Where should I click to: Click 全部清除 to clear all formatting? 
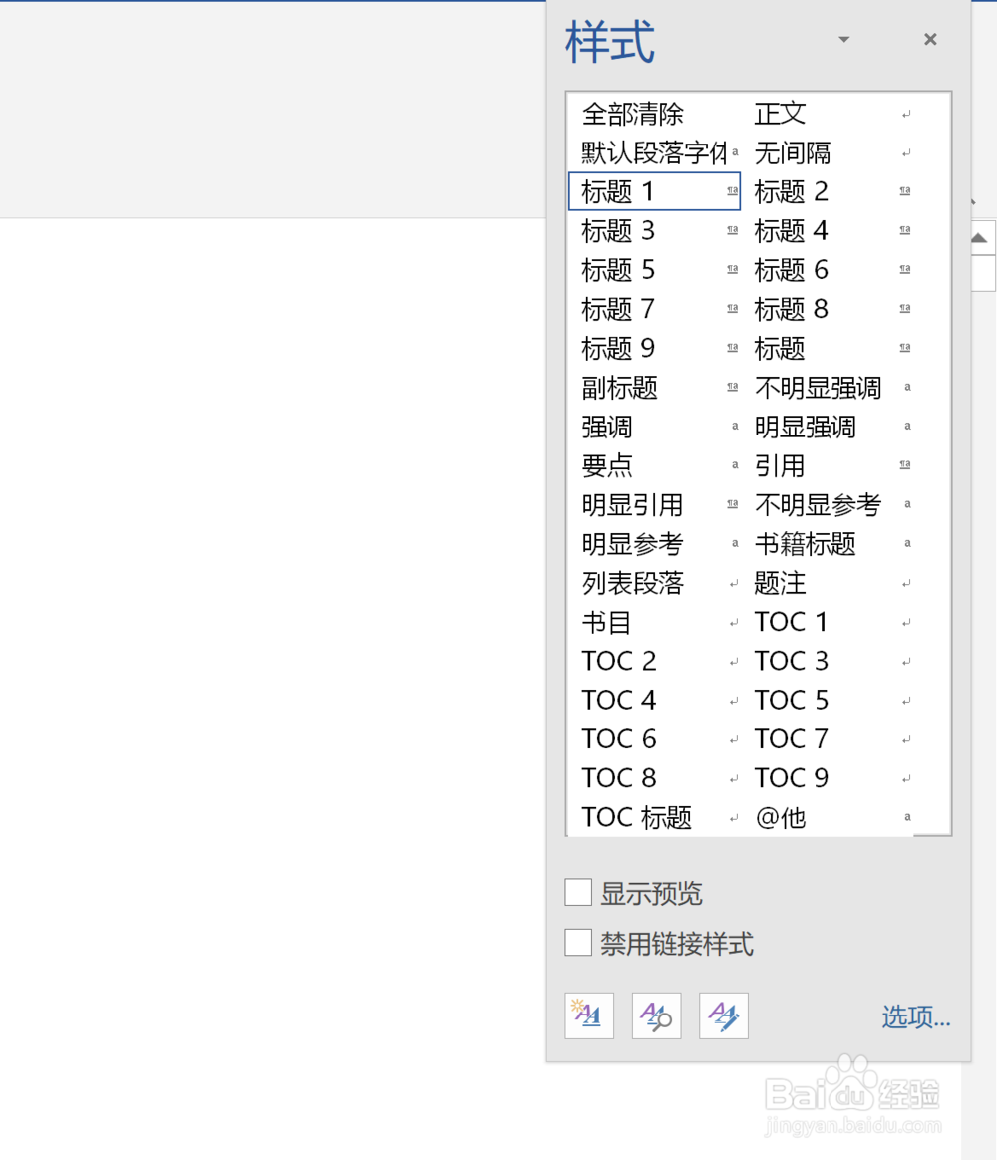point(632,114)
